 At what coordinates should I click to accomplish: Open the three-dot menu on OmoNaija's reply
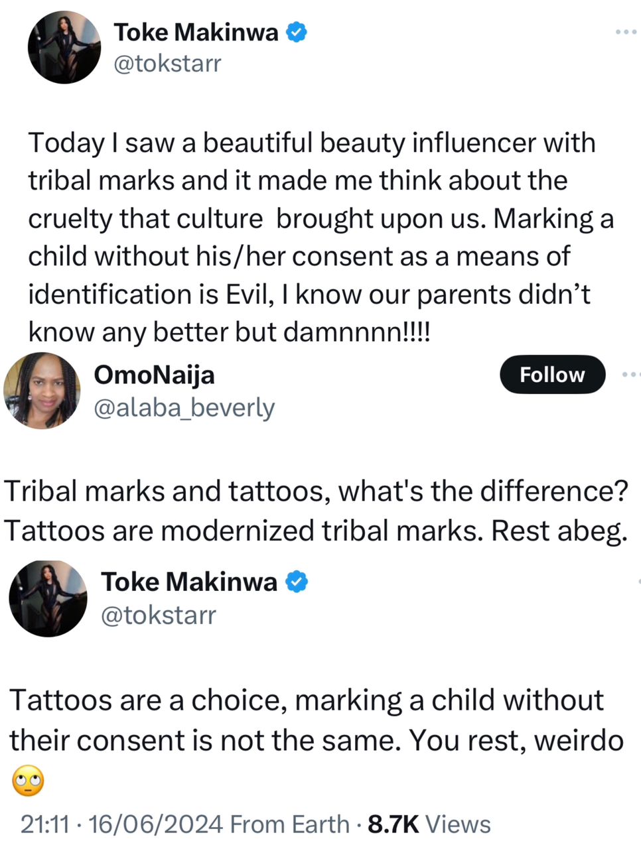click(632, 374)
